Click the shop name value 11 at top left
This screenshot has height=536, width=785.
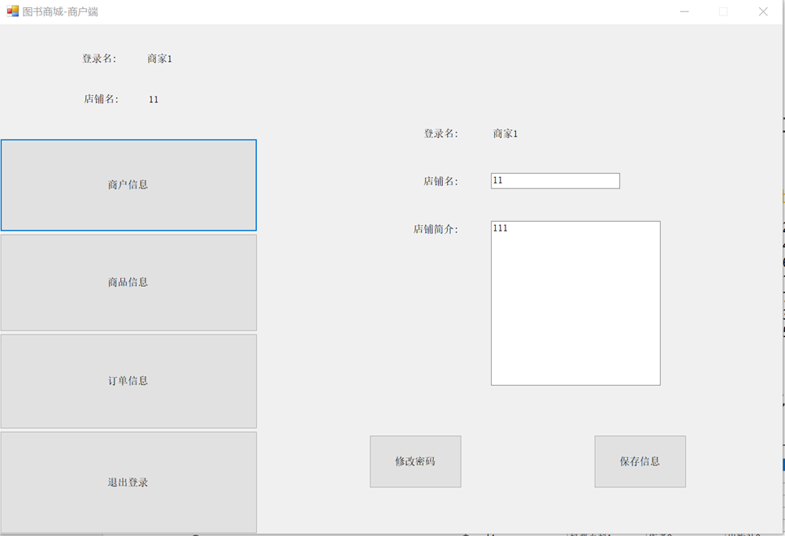tap(154, 100)
